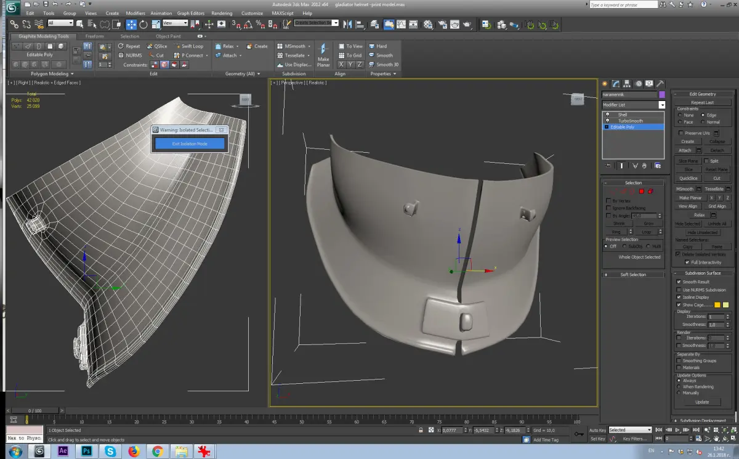Screen dimensions: 739x459
Task: Open the Hierarchy command panel tab
Action: click(626, 83)
